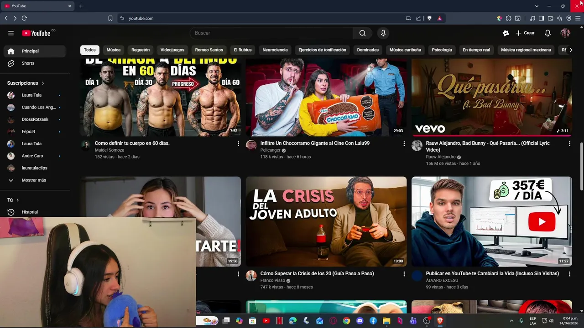This screenshot has height=328, width=584.
Task: Open the Brave playlist music note icon
Action: (532, 18)
